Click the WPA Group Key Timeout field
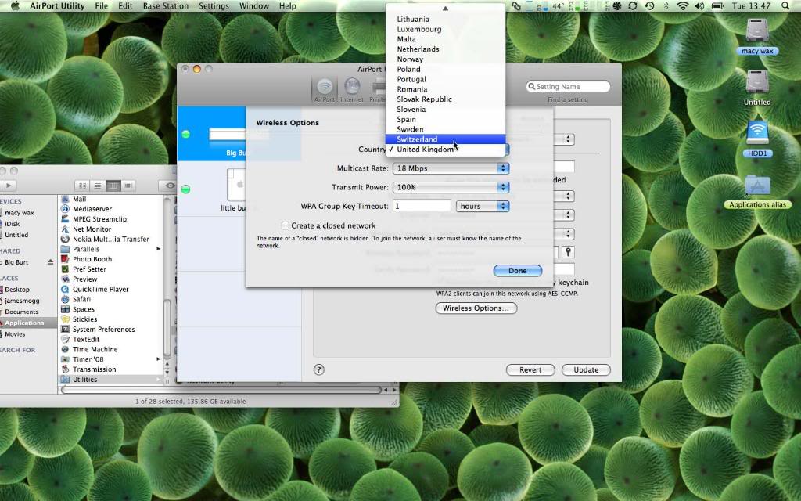The width and height of the screenshot is (801, 501). click(422, 206)
